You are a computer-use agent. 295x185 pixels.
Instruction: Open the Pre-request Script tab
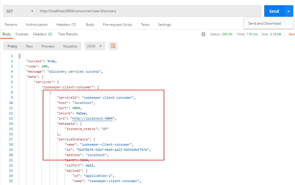point(117,25)
